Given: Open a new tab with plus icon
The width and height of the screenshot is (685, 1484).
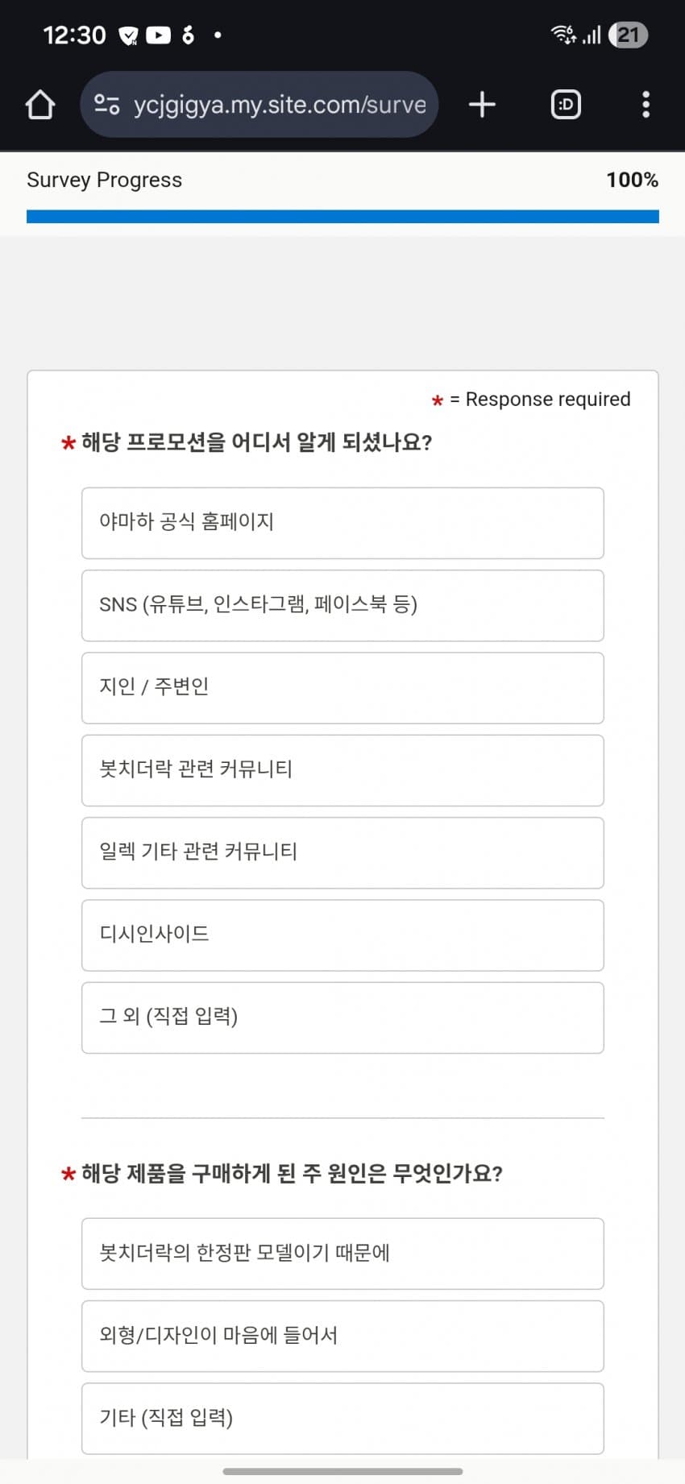Looking at the screenshot, I should [x=482, y=105].
